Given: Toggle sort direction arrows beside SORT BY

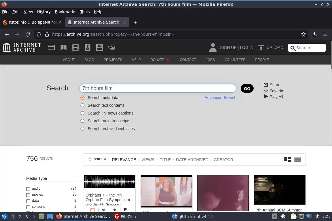Looking at the screenshot, I should (90, 159).
